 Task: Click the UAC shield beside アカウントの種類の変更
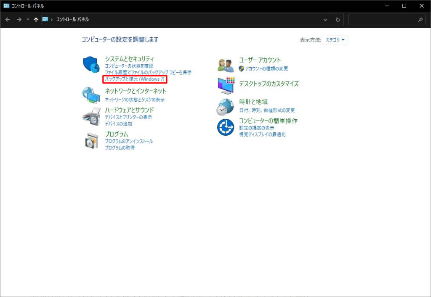241,68
